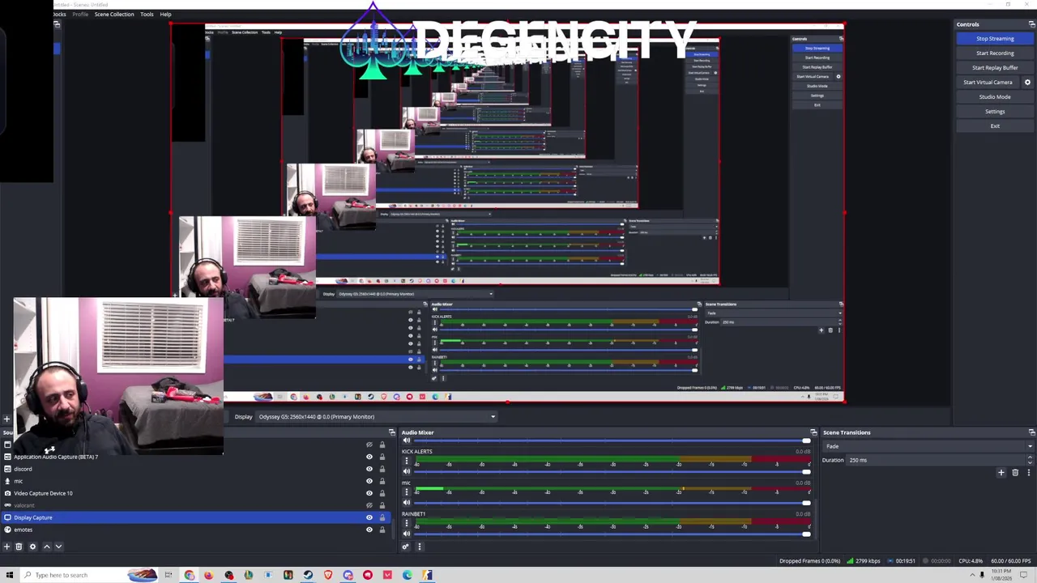The height and width of the screenshot is (583, 1037).
Task: Open the Display monitor dropdown
Action: point(376,417)
